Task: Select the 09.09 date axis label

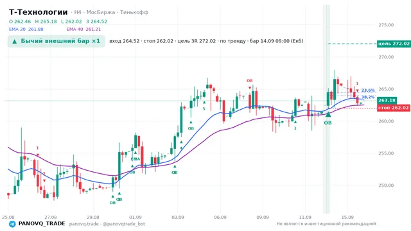Action: point(263,217)
